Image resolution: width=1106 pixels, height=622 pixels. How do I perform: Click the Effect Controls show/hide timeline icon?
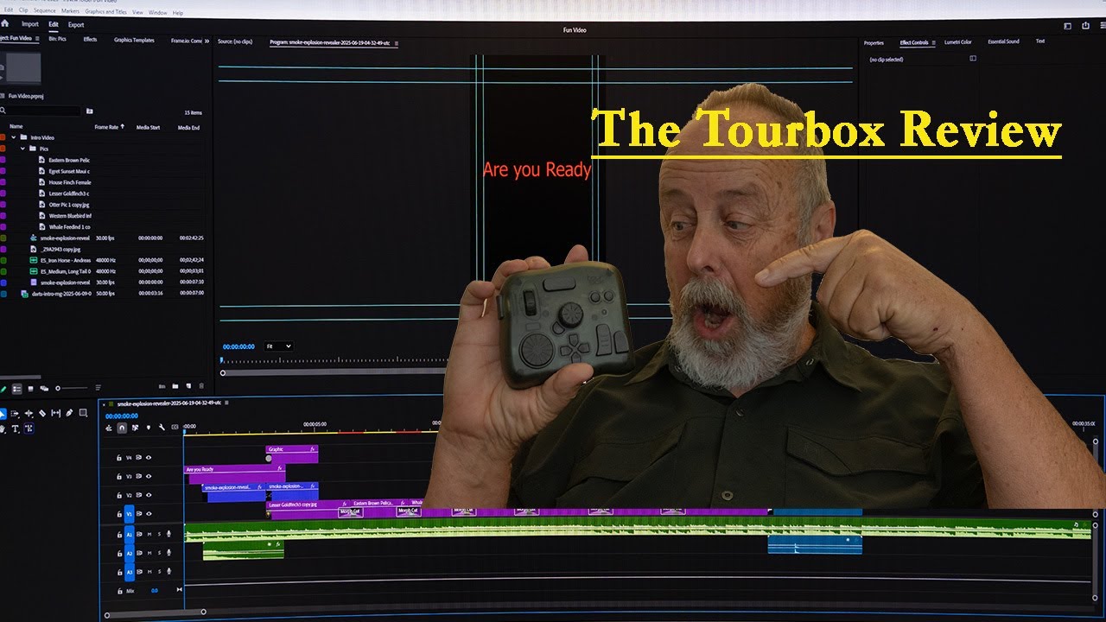[973, 58]
